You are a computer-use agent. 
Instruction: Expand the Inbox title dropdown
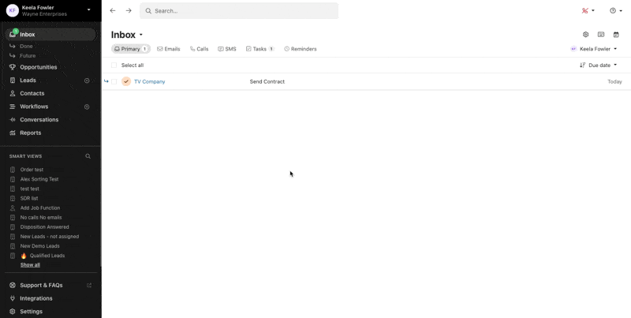point(141,35)
